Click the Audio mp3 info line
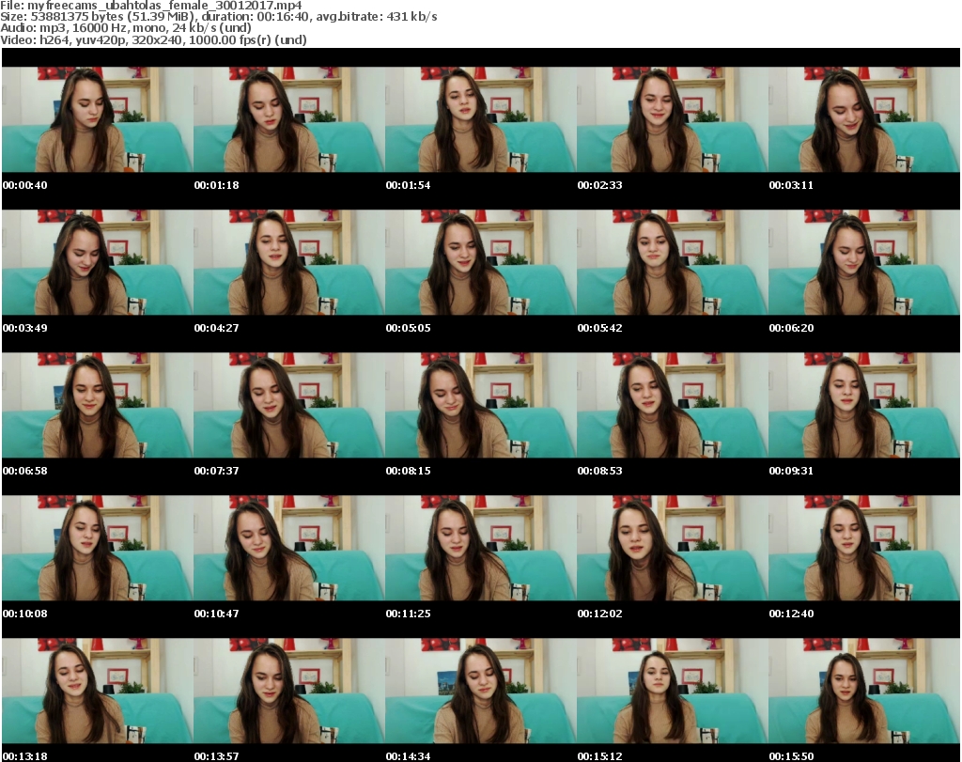The height and width of the screenshot is (762, 962). coord(126,28)
